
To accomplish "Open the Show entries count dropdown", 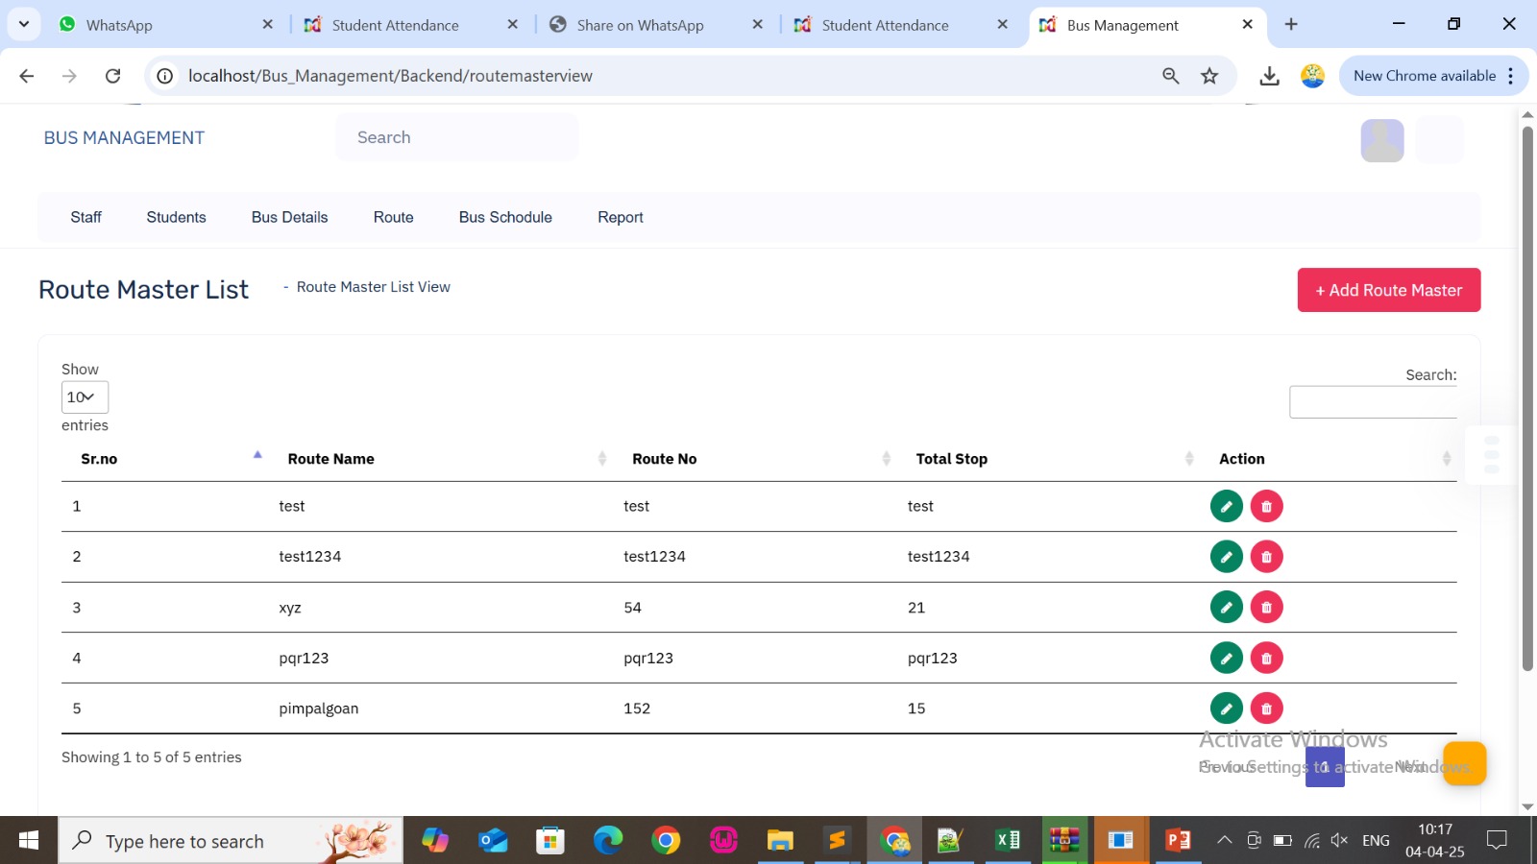I will (85, 397).
